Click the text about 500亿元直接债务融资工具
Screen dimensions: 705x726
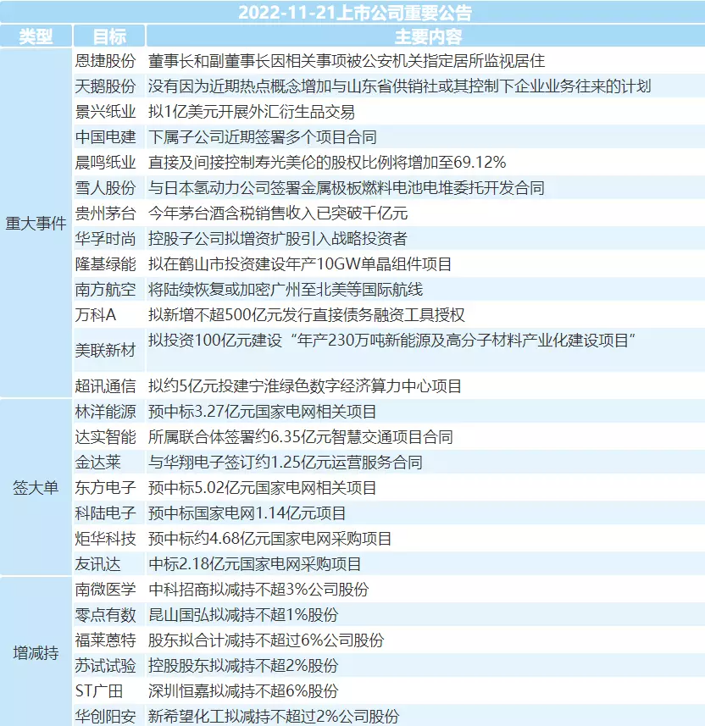[306, 315]
